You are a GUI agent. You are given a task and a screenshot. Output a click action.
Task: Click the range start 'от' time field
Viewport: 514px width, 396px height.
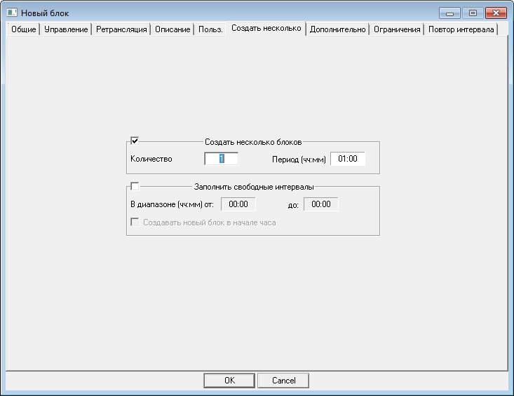point(238,204)
